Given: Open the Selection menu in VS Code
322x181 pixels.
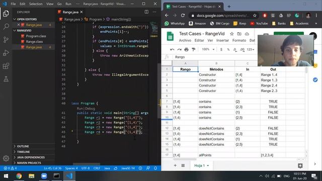Looking at the screenshot, I should click(x=36, y=4).
